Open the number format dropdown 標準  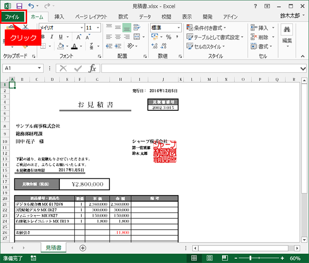(x=179, y=28)
